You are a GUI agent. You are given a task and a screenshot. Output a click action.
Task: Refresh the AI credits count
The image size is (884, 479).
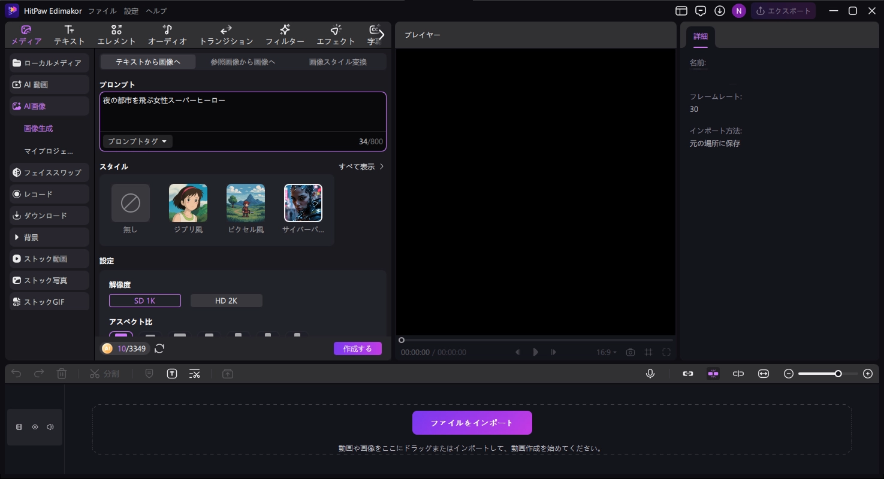pyautogui.click(x=159, y=348)
